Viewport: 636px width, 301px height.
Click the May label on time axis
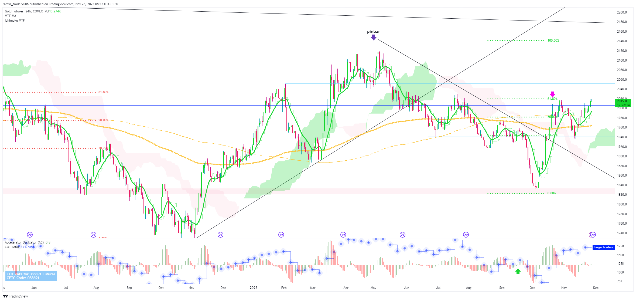point(373,288)
